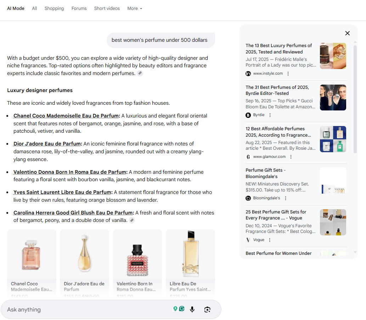Open three-dot options beside www.glamour.com

point(291,157)
